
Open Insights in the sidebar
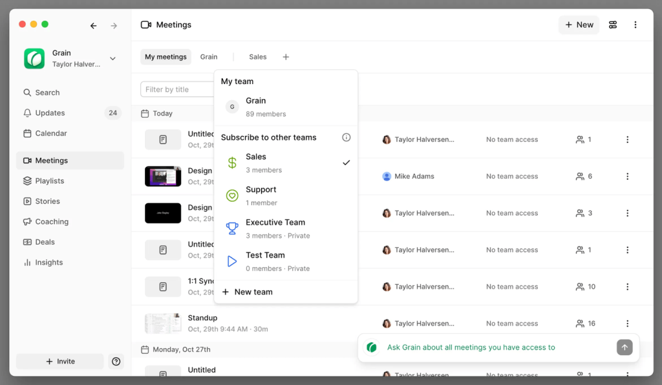[x=70, y=263]
